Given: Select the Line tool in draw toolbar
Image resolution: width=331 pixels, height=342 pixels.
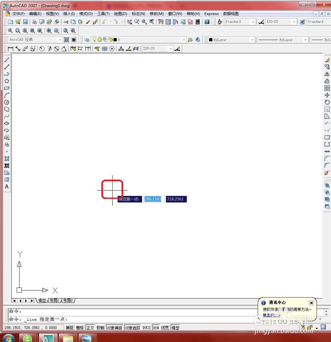Looking at the screenshot, I should [7, 60].
